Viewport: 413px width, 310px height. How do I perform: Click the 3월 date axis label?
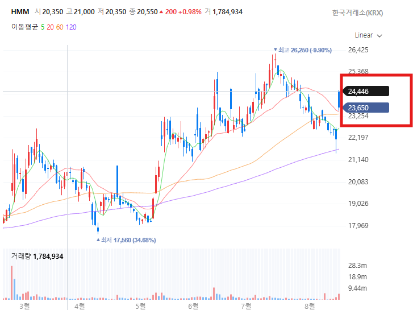click(x=24, y=306)
